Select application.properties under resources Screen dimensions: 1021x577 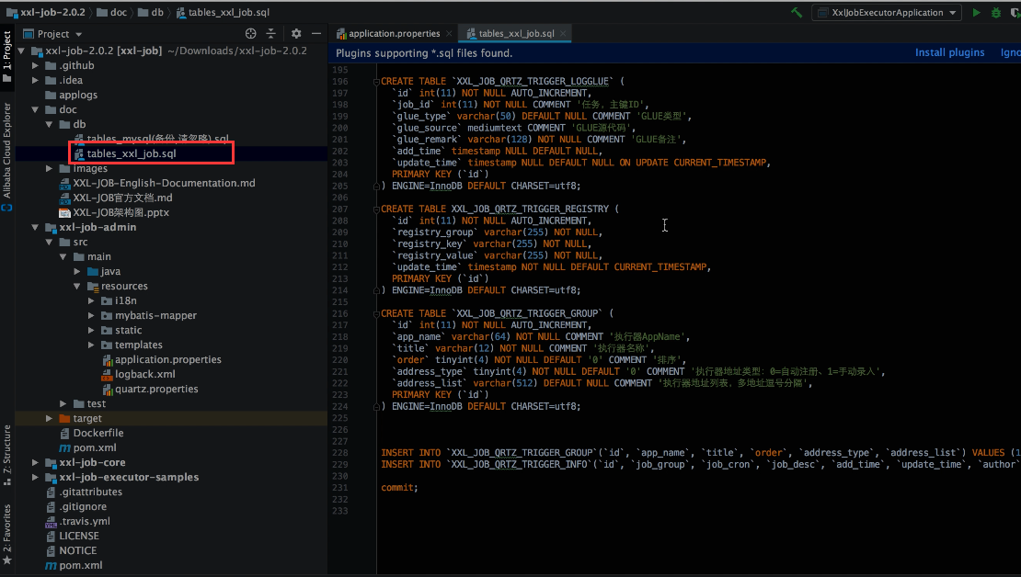(x=168, y=360)
